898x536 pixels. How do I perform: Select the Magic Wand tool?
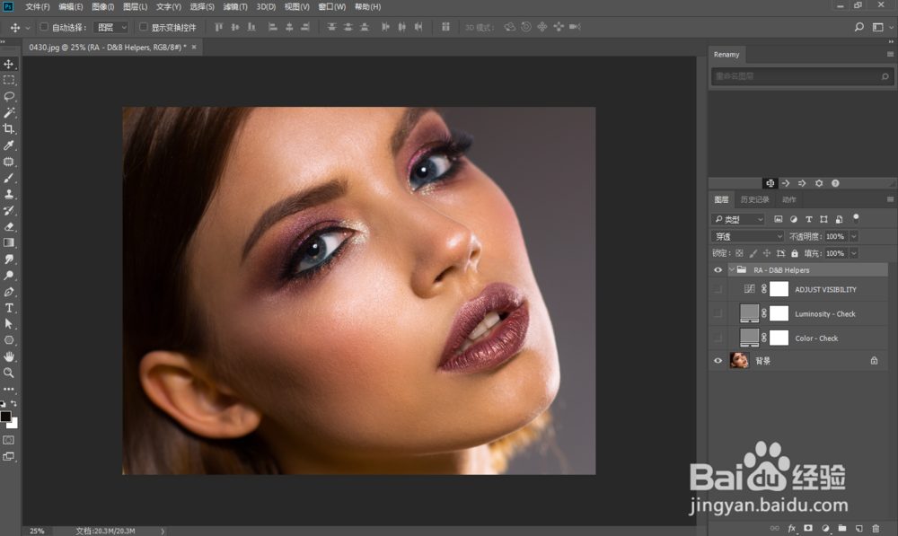9,113
